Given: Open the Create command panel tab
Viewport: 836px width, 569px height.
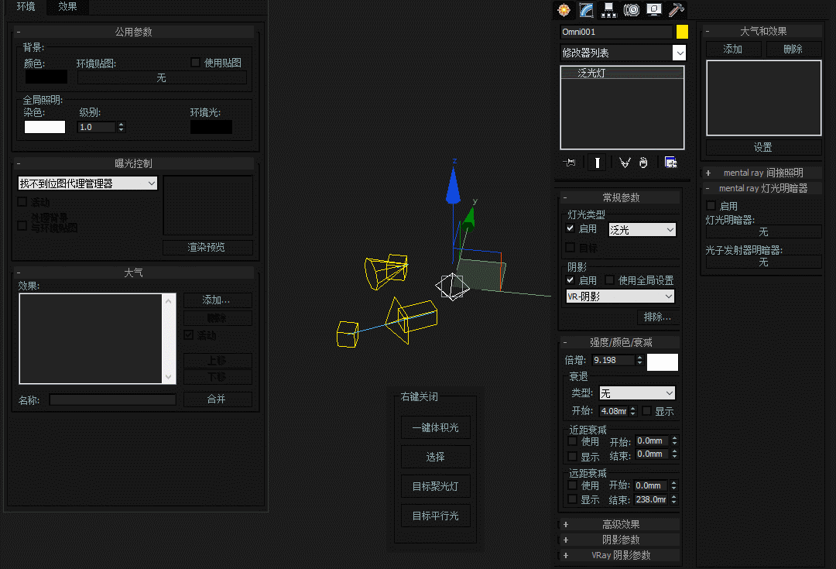Looking at the screenshot, I should 564,9.
